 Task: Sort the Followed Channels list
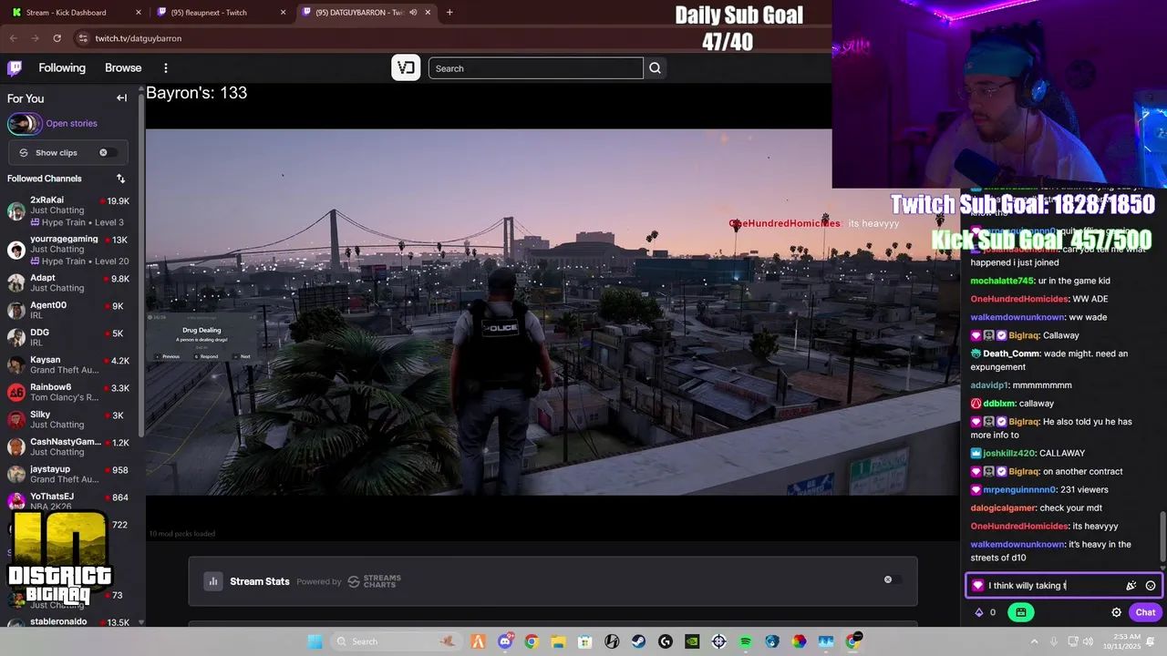120,179
